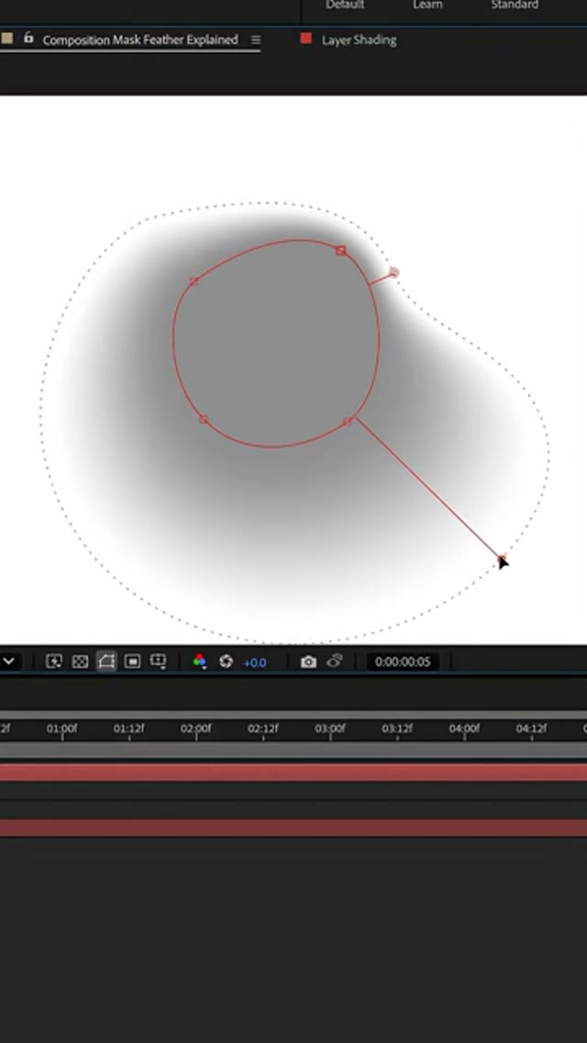Switch to the Layer Shading tab
Viewport: 587px width, 1043px height.
pyautogui.click(x=359, y=40)
